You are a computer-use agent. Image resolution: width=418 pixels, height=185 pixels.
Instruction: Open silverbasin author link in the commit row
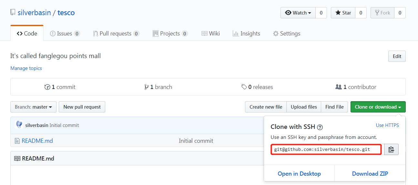click(37, 125)
